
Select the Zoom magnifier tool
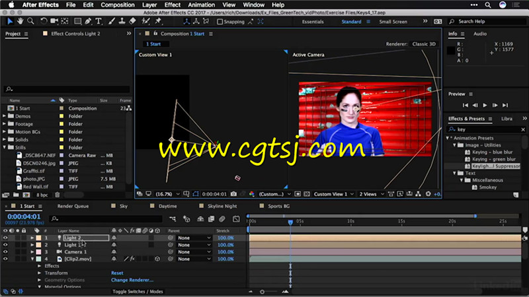coord(30,21)
